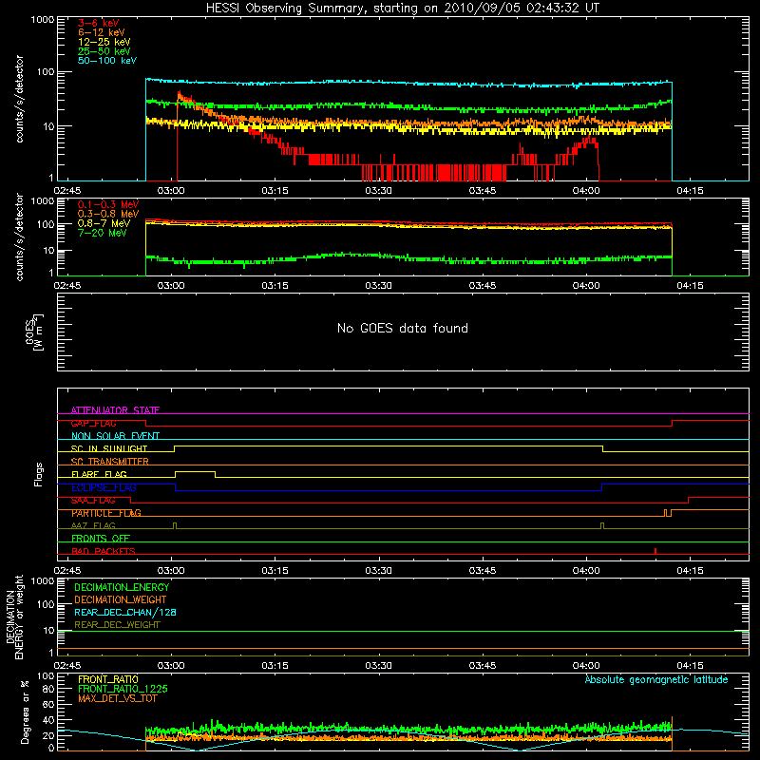The height and width of the screenshot is (760, 760).
Task: Select the red "BAD_PACKETS" flag label
Action: [x=104, y=551]
